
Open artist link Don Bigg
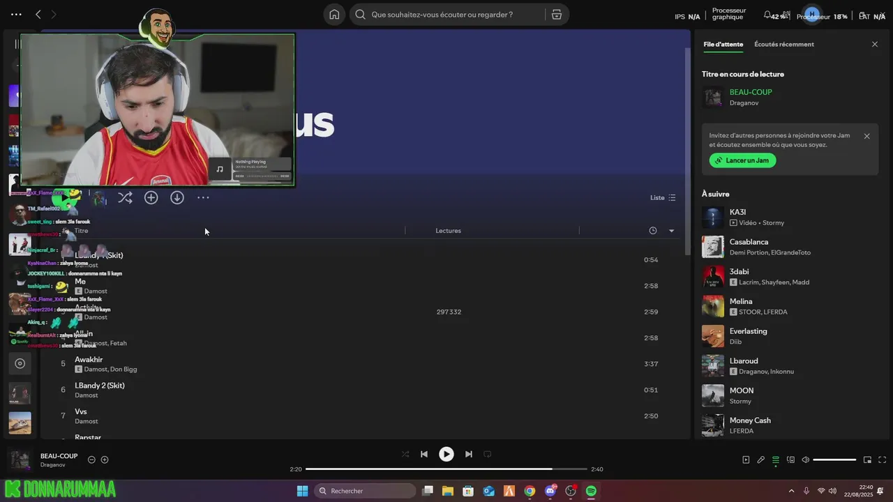point(124,370)
